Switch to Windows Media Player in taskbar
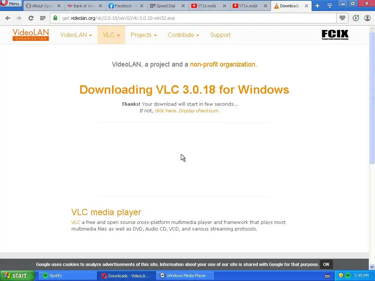The width and height of the screenshot is (375, 281). 185,276
